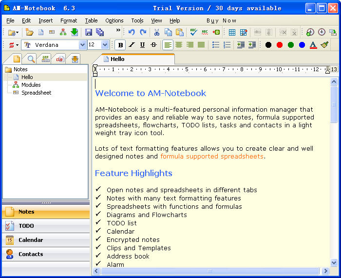Decrease paragraph indent

point(241,45)
